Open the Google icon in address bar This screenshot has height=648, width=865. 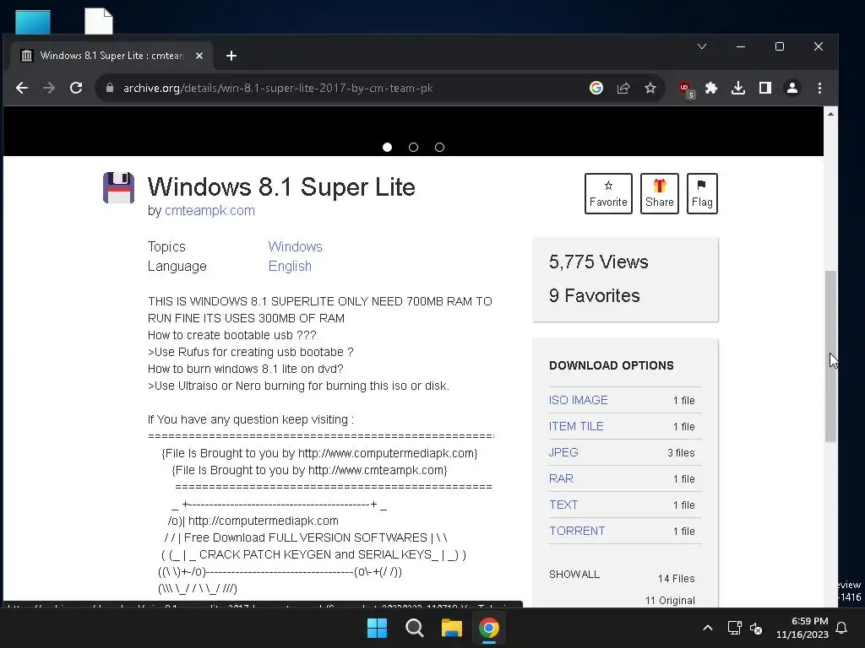click(596, 88)
